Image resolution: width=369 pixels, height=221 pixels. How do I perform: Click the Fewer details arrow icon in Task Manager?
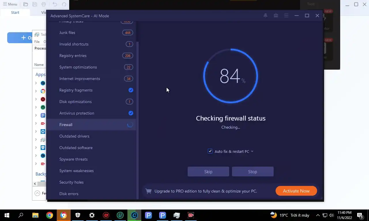pos(37,193)
